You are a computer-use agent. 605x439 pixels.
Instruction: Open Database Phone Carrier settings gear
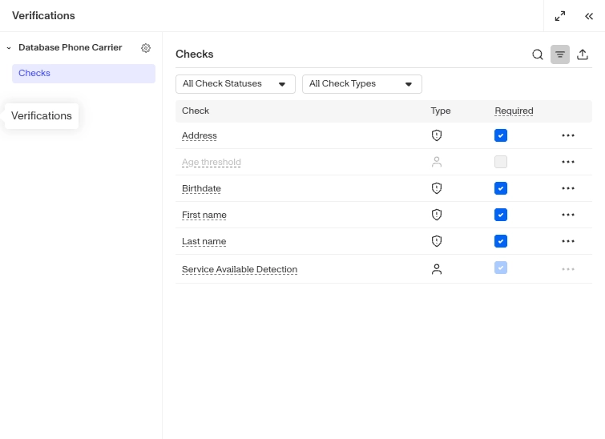point(146,48)
